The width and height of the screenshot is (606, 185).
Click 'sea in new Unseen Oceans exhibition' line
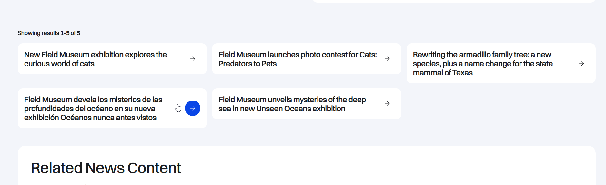(282, 109)
